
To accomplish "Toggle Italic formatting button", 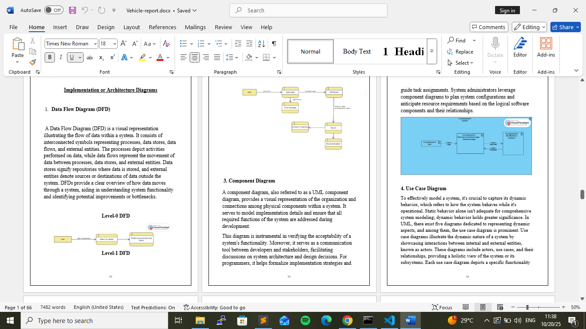I will pyautogui.click(x=60, y=57).
